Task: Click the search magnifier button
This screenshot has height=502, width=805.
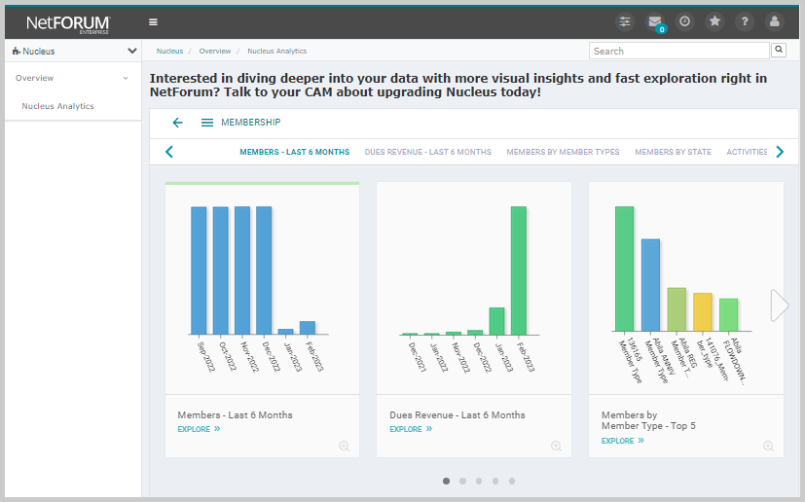Action: (779, 50)
